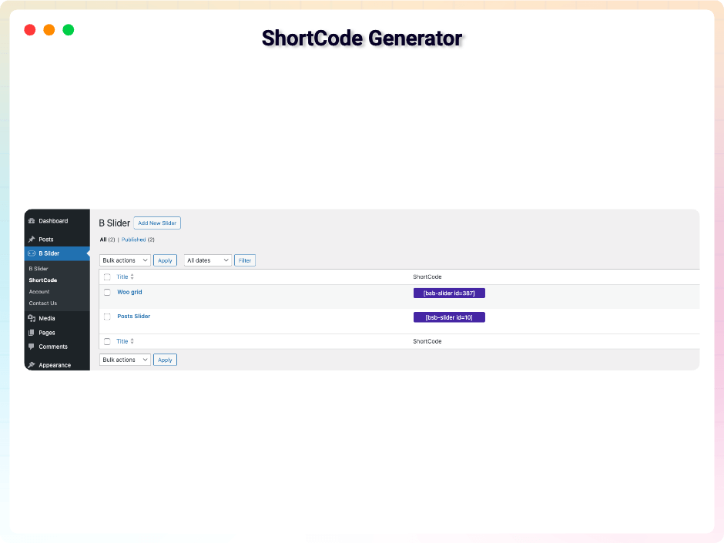The image size is (724, 543).
Task: Select the Appearance brush icon
Action: point(32,364)
